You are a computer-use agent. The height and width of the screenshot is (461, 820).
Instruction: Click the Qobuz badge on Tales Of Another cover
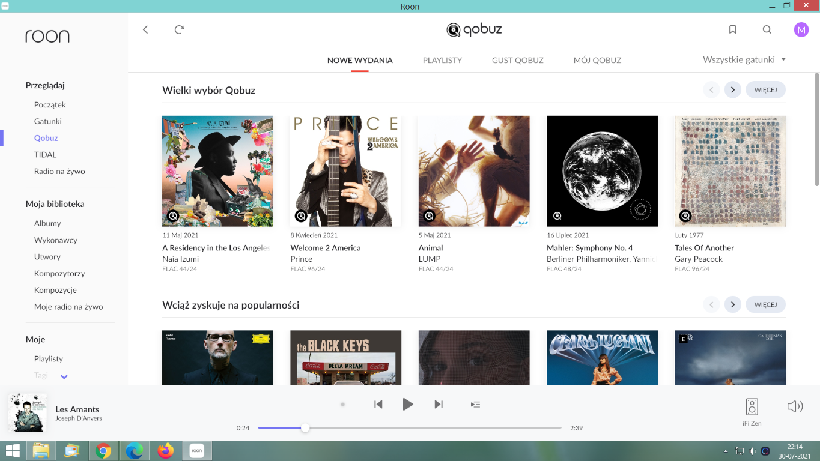click(x=685, y=216)
